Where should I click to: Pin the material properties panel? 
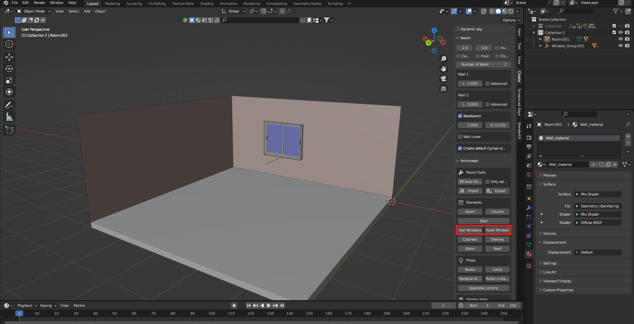[628, 125]
